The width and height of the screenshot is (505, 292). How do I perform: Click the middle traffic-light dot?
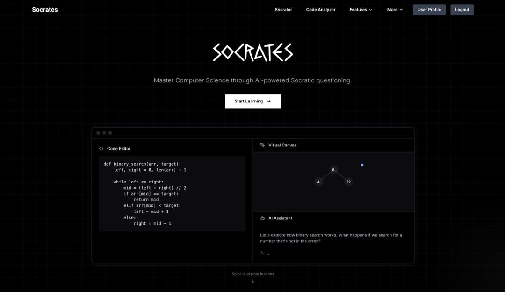104,132
